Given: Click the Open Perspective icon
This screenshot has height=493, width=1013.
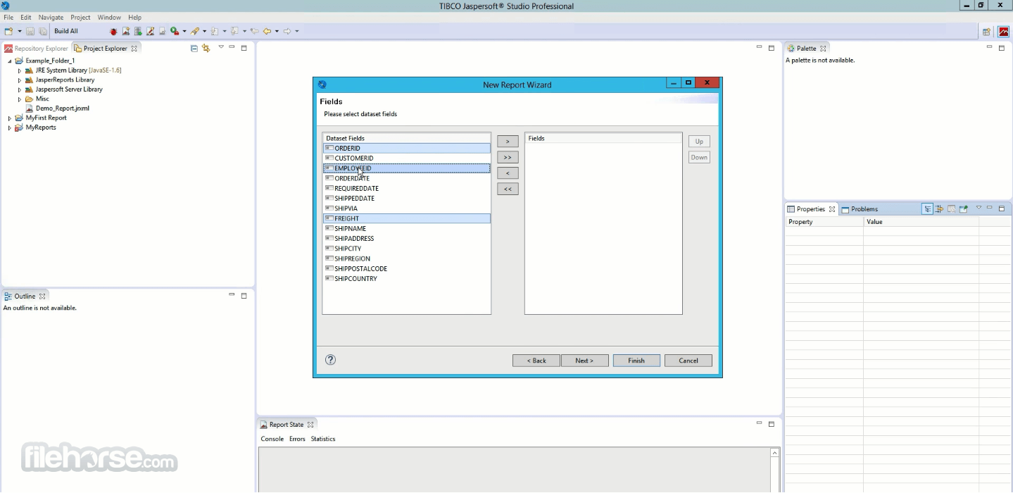Looking at the screenshot, I should [x=987, y=32].
